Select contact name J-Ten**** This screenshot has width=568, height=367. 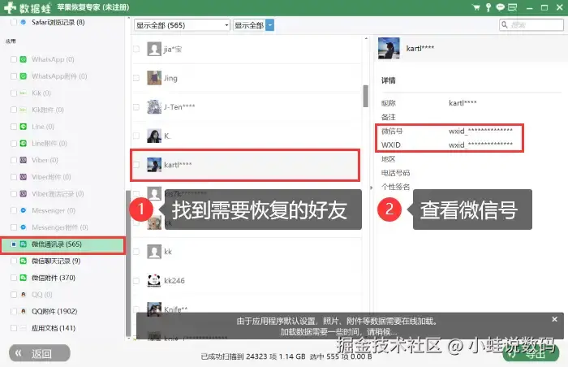tap(179, 107)
